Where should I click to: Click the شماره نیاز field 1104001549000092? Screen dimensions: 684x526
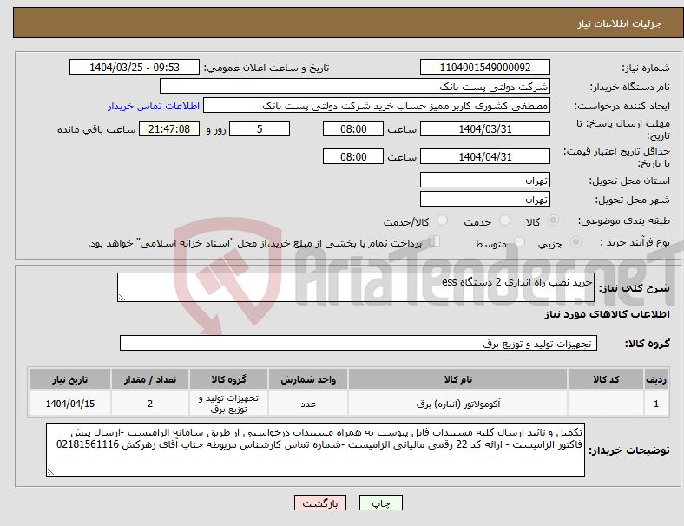click(484, 67)
